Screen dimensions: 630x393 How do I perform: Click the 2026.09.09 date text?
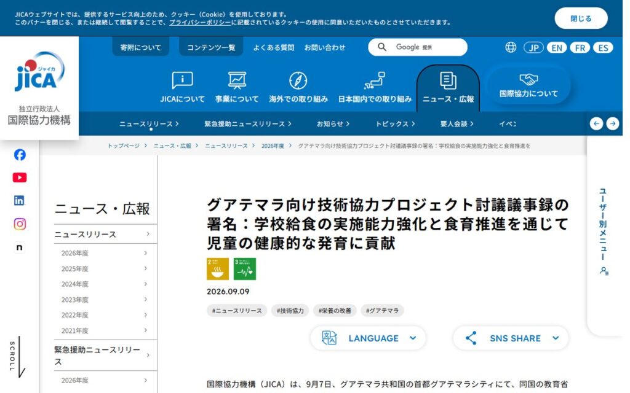point(228,292)
